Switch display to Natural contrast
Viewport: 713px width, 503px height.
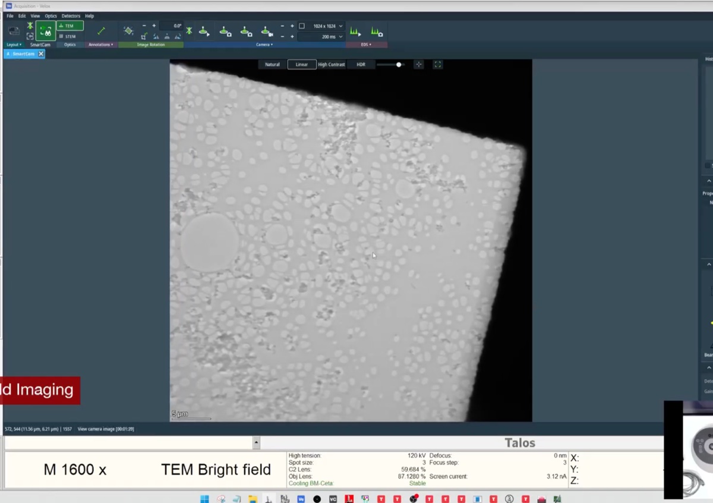coord(272,64)
